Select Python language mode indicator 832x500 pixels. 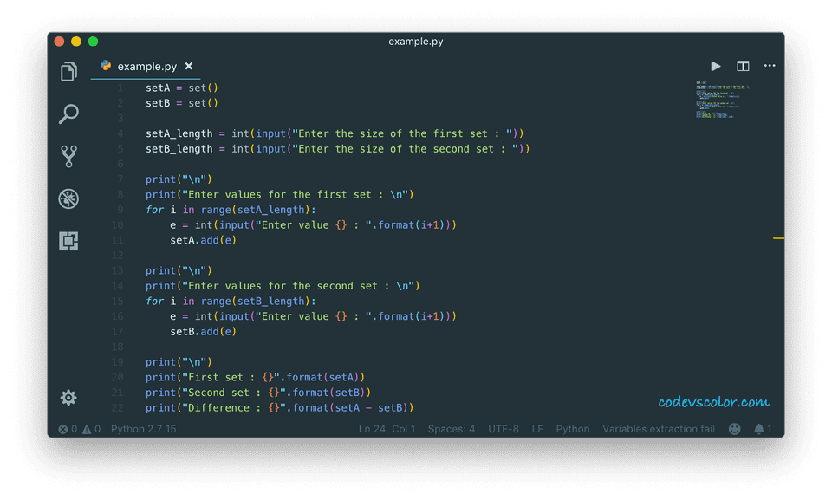pos(573,428)
